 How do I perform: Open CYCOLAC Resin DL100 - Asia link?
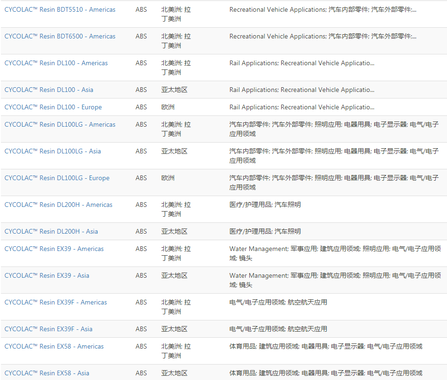[x=49, y=90]
